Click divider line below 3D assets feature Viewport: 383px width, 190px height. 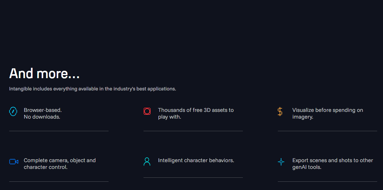pyautogui.click(x=193, y=131)
